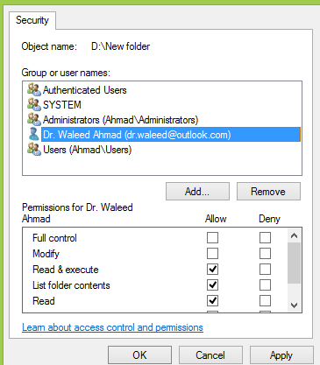Click the permissions list scroll down arrow
320x365 pixels.
(295, 305)
